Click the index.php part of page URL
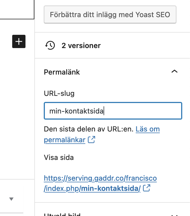 (x=62, y=189)
